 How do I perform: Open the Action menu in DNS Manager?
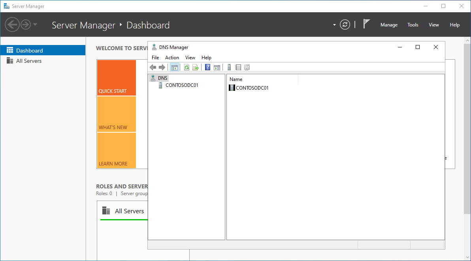(x=172, y=57)
